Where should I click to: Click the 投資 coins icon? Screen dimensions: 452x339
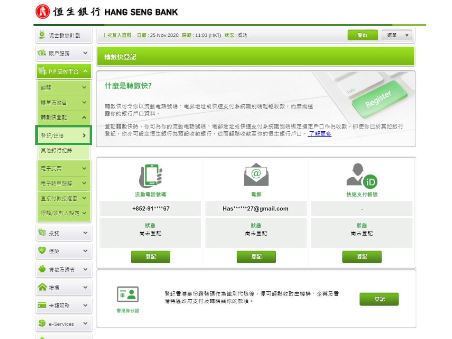(x=42, y=232)
